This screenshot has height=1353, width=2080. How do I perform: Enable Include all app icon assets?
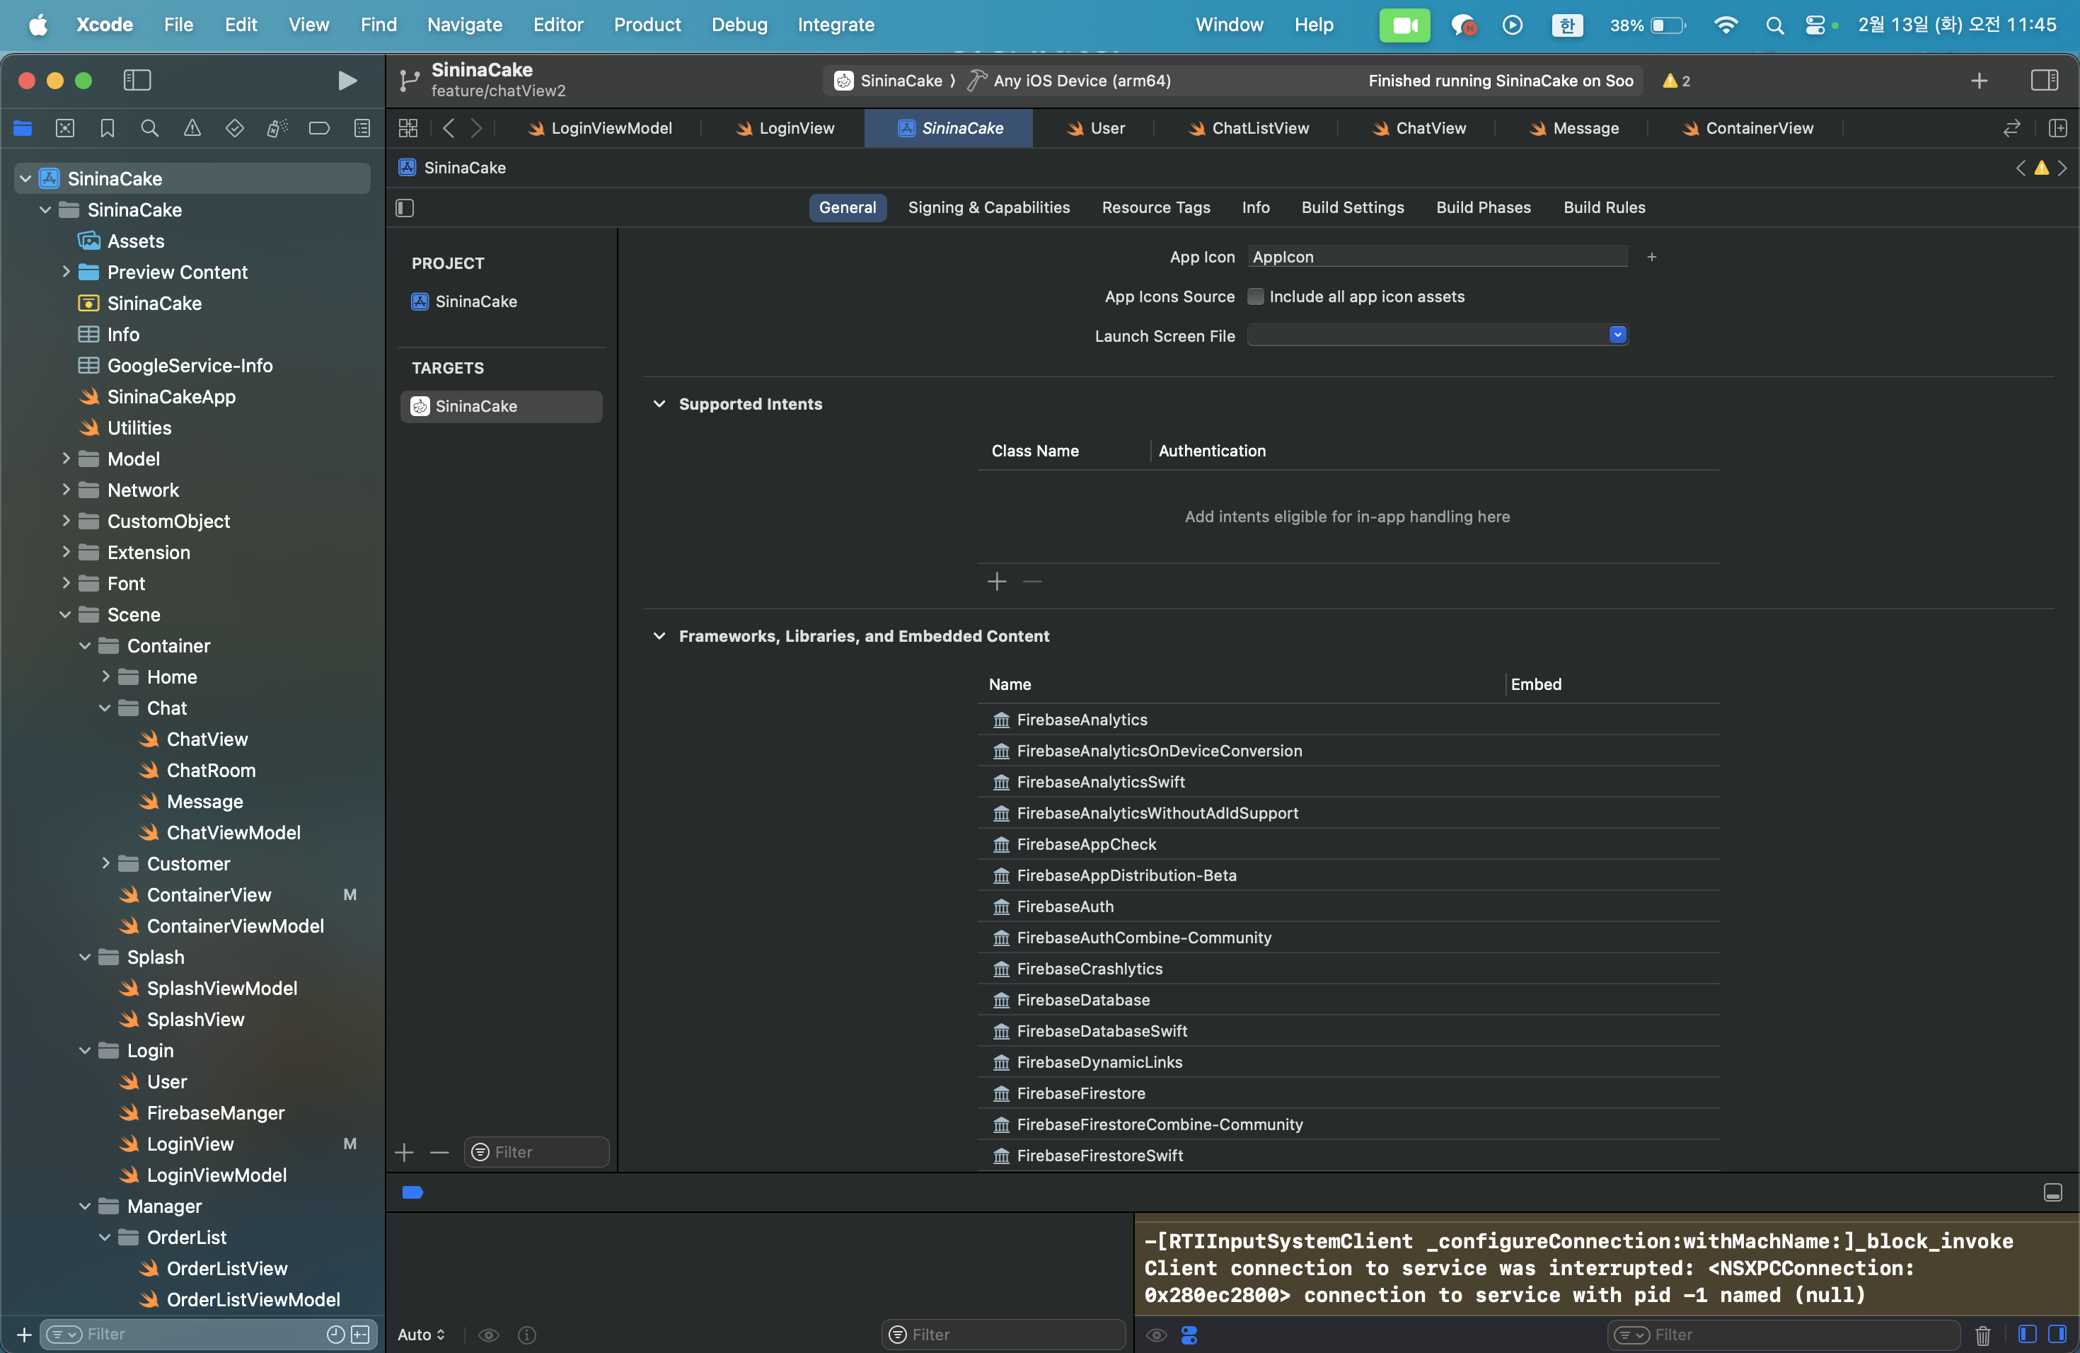1255,296
